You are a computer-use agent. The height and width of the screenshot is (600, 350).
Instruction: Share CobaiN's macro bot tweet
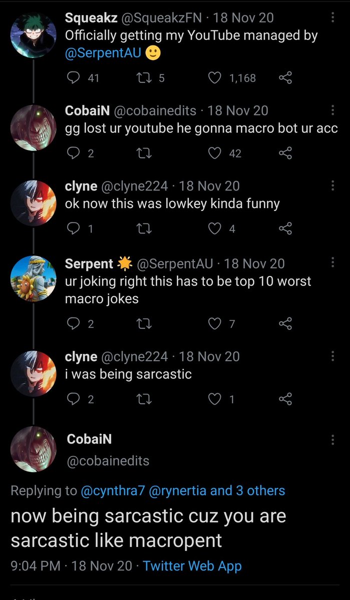click(x=285, y=153)
